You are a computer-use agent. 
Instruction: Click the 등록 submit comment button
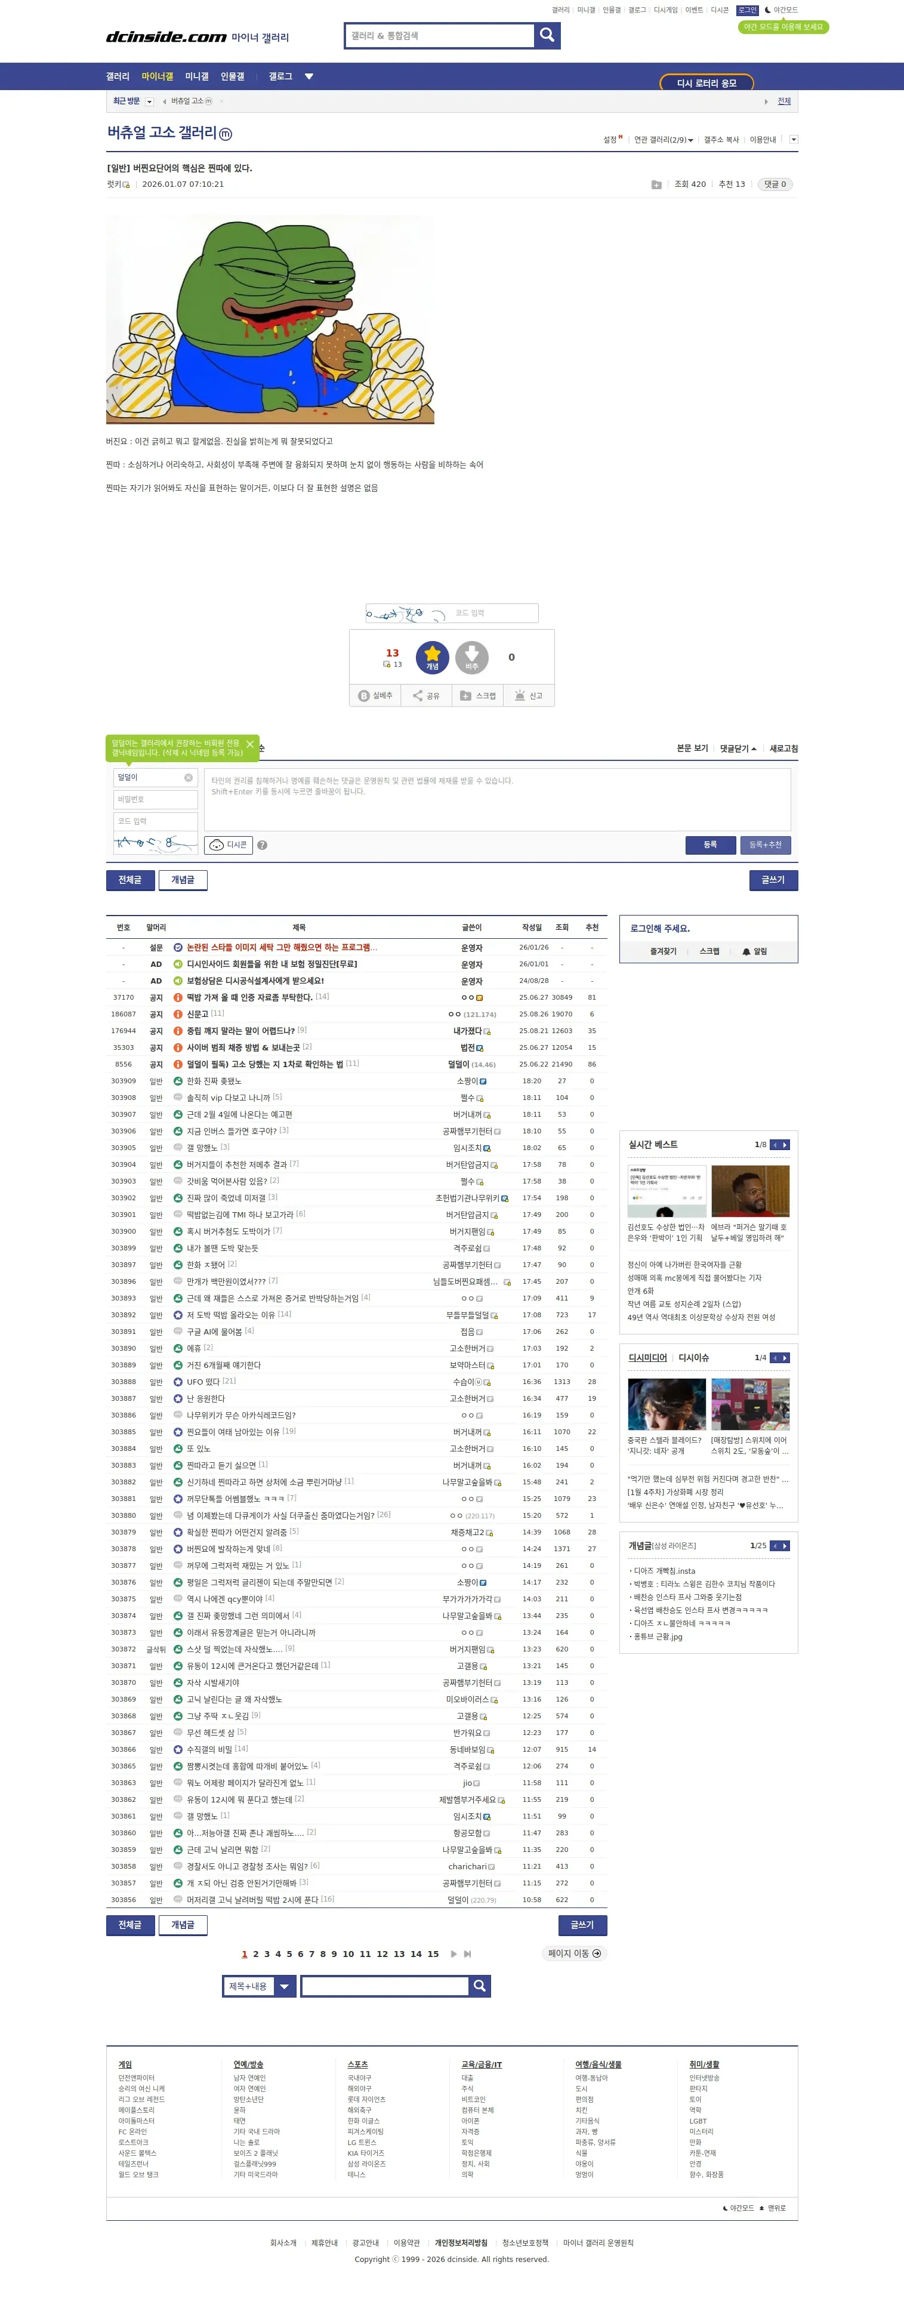710,845
